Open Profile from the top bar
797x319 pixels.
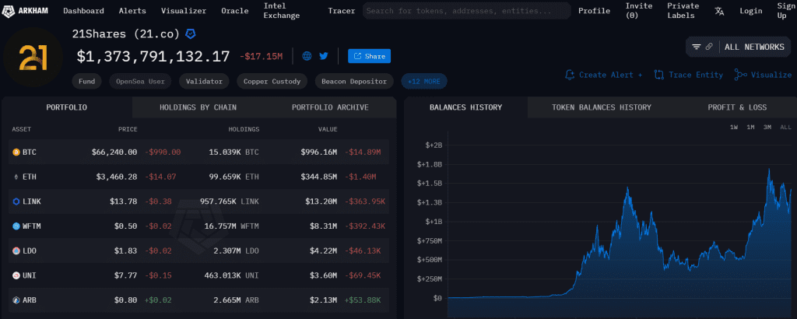(594, 11)
